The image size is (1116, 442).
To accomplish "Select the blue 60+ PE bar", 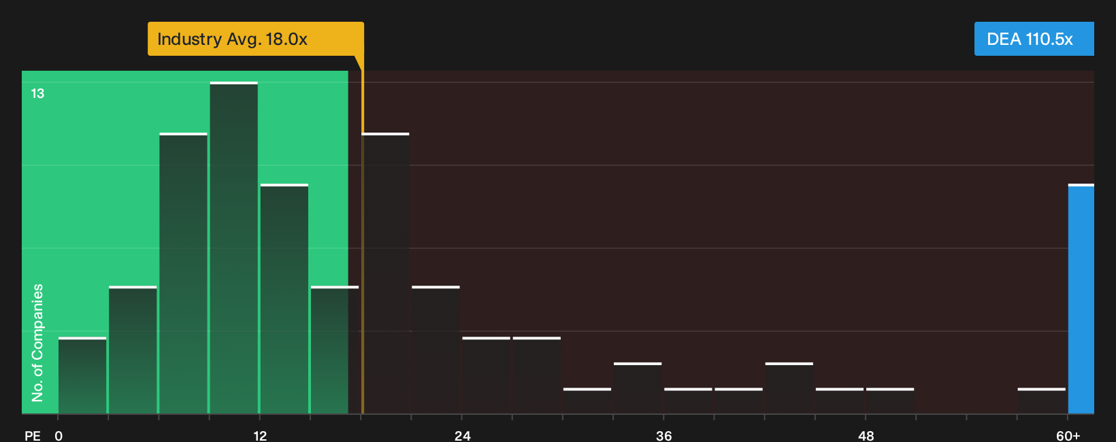I will [x=1081, y=299].
